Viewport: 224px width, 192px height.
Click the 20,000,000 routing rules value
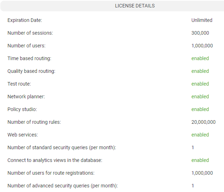point(203,122)
